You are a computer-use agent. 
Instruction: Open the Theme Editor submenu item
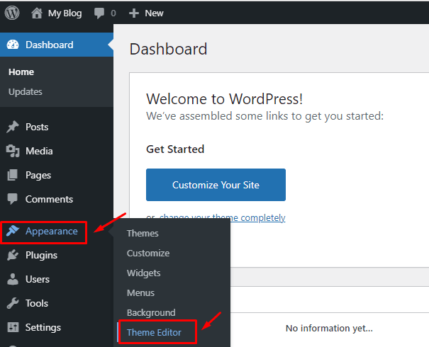154,332
